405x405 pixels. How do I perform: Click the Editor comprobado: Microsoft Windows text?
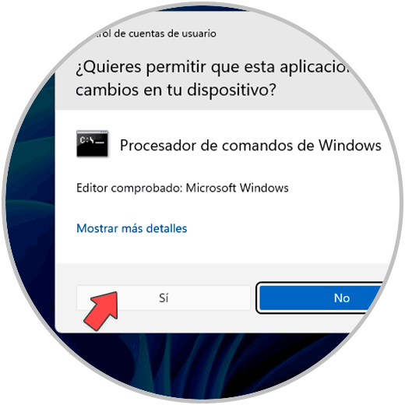[x=182, y=188]
